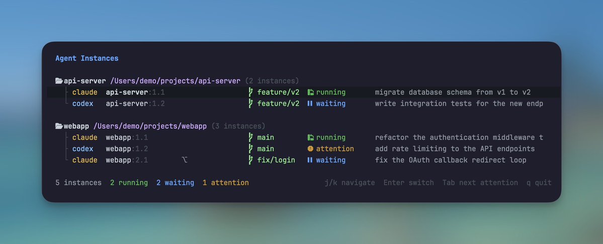Image resolution: width=603 pixels, height=244 pixels.
Task: Select the claude api-server:1.1 instance
Action: tap(303, 92)
